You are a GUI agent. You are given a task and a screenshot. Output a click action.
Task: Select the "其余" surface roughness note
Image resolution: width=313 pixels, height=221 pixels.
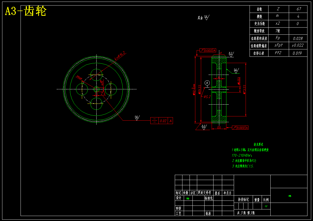tap(200, 18)
